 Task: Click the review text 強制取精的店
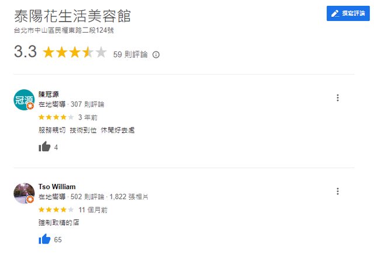pos(59,223)
